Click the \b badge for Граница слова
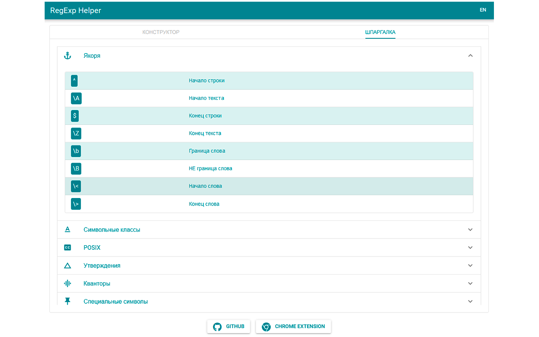This screenshot has height=337, width=539. (76, 151)
